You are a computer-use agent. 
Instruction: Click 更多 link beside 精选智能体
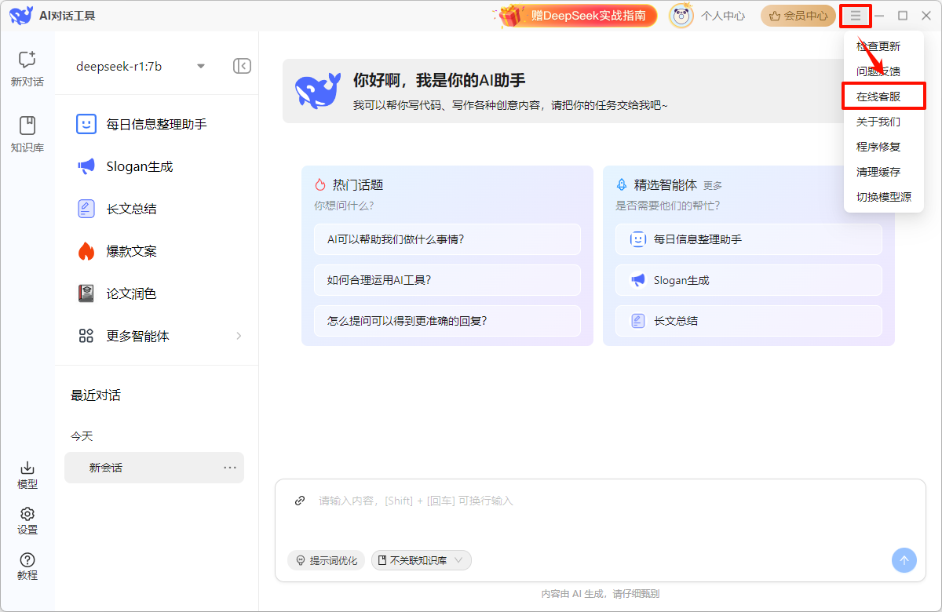point(712,186)
